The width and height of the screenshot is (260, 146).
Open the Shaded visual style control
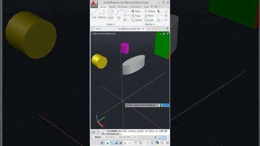point(111,34)
